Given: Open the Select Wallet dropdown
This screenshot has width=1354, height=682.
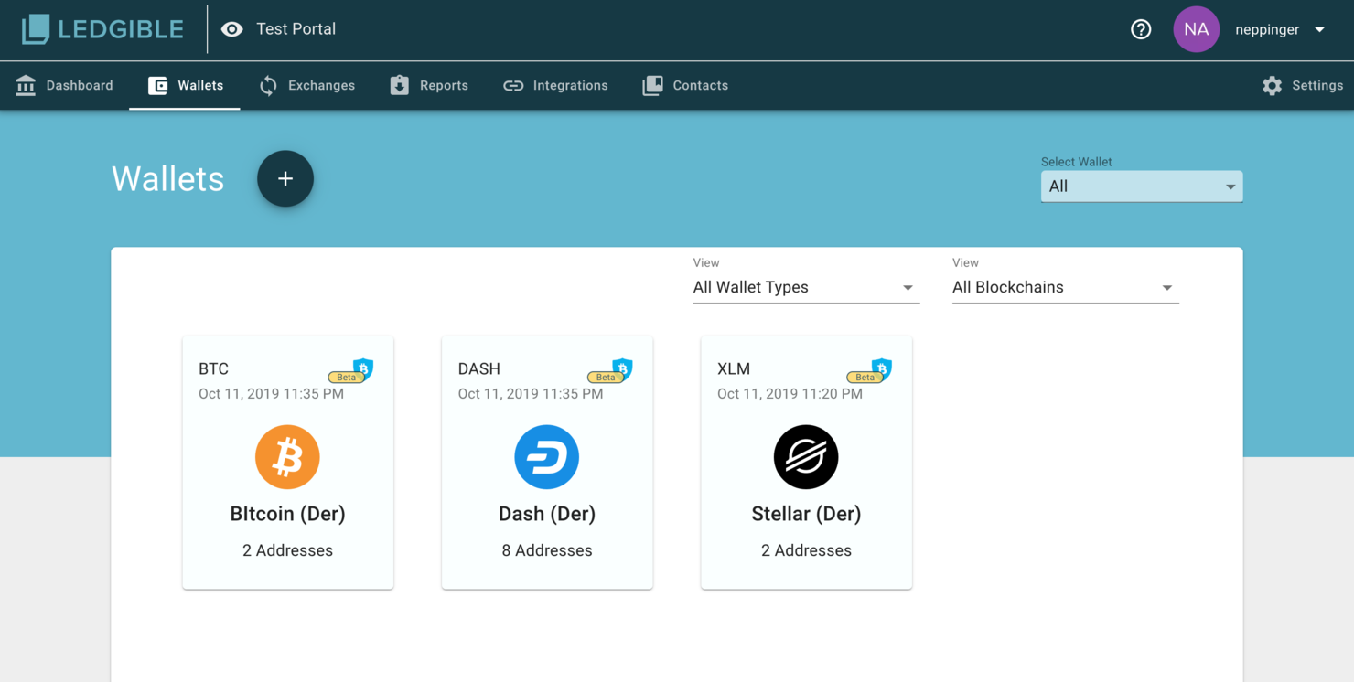Looking at the screenshot, I should 1141,186.
